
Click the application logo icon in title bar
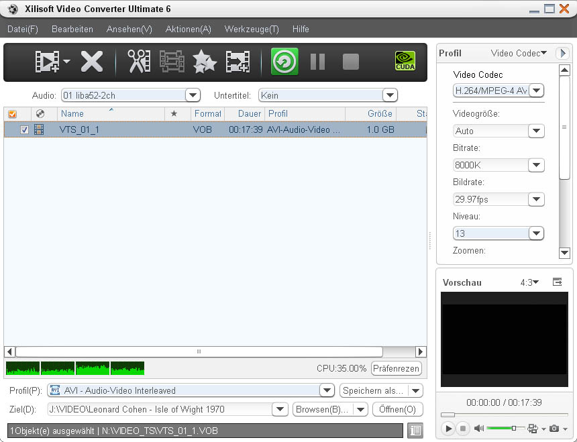coord(13,9)
